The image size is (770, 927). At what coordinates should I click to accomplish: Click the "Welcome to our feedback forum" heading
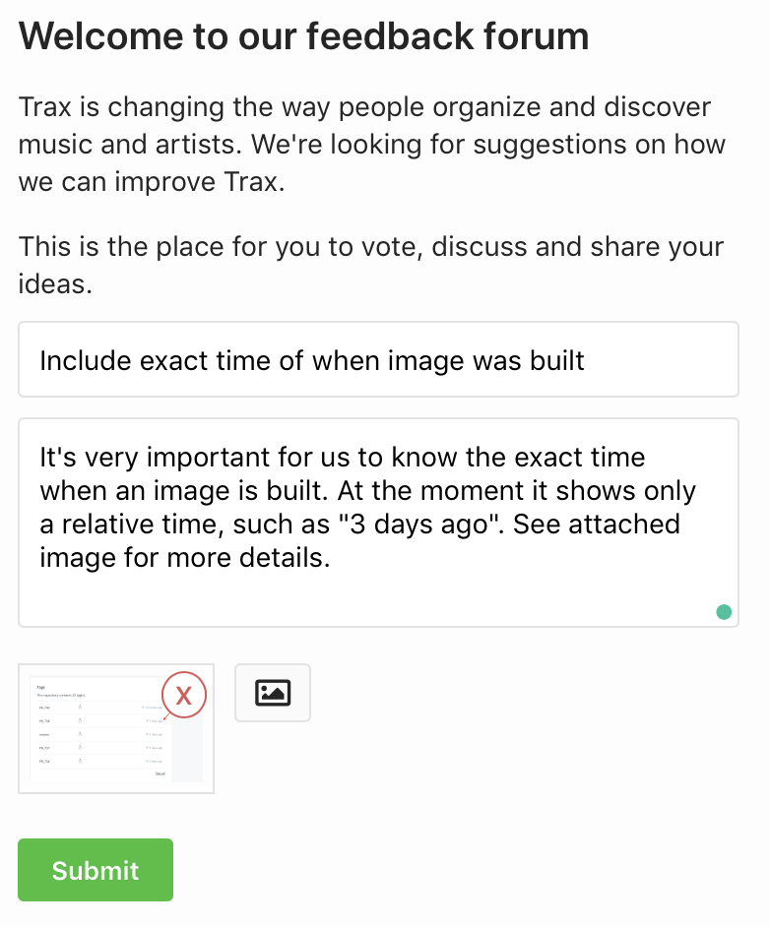[303, 36]
